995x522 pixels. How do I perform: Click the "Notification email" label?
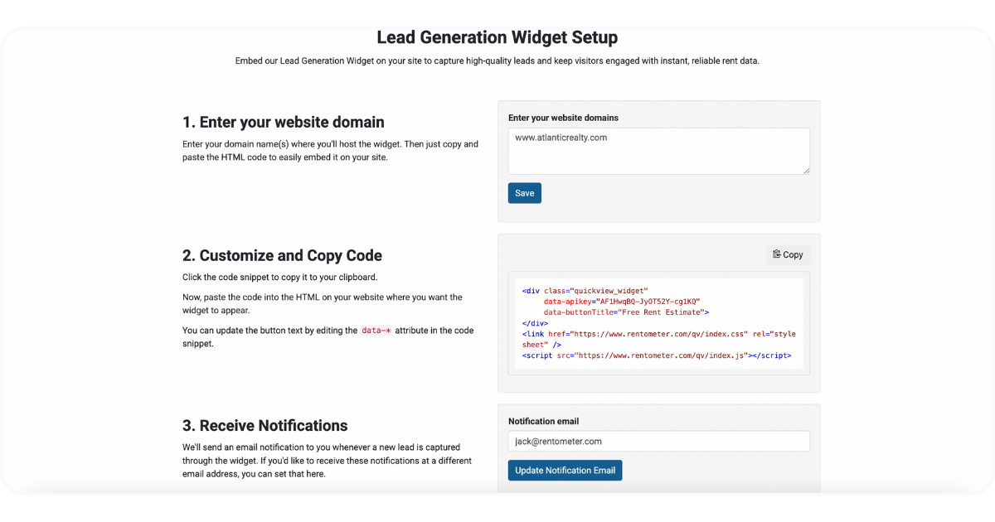[x=543, y=421]
